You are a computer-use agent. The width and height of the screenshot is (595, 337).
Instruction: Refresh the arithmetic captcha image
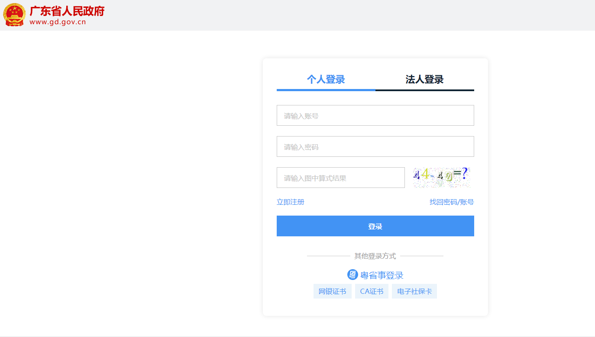pyautogui.click(x=441, y=178)
